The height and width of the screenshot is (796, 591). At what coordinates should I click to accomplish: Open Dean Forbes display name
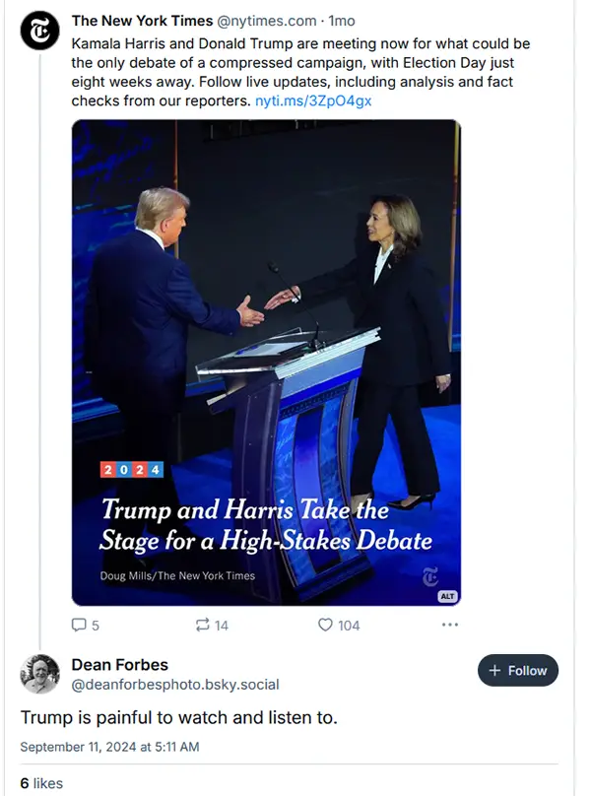pyautogui.click(x=120, y=665)
